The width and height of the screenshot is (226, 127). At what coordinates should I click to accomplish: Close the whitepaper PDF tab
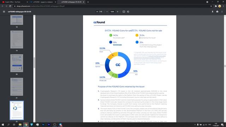(x=83, y=2)
